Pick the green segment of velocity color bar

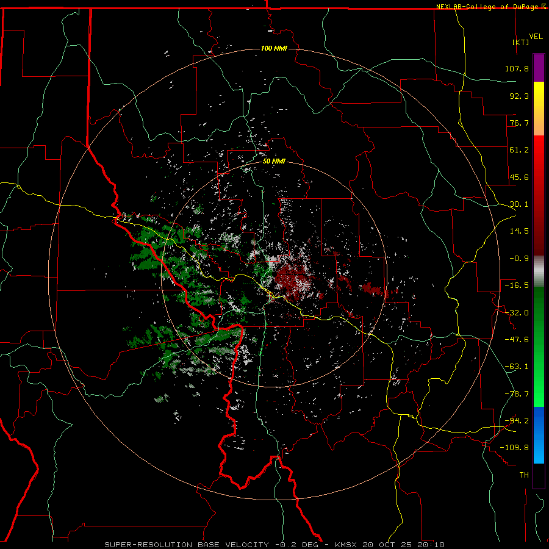click(x=539, y=346)
